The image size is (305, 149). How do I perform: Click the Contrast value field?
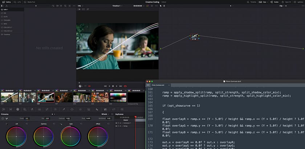click(68, 118)
